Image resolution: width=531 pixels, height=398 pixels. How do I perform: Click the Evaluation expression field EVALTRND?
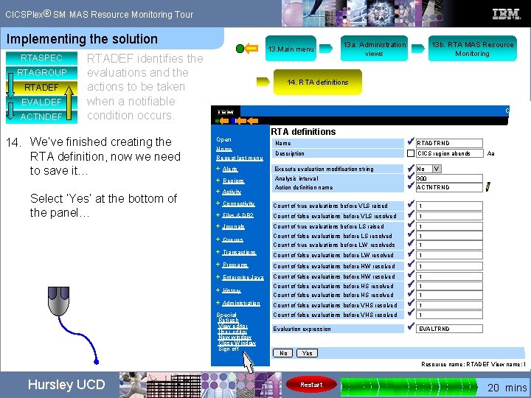pos(449,329)
